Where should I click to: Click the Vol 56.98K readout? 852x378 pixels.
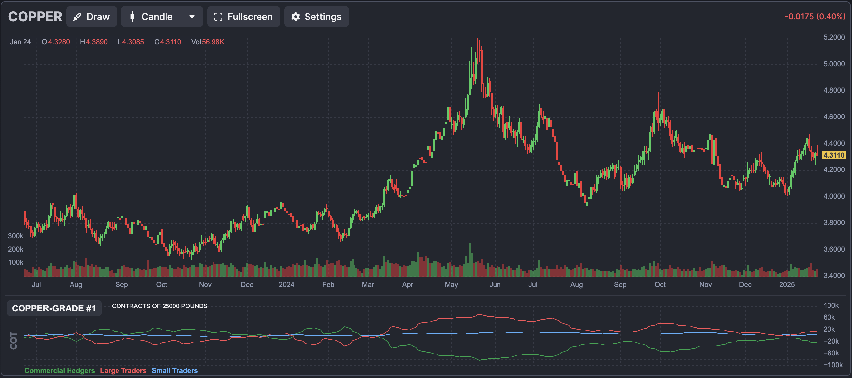(x=208, y=42)
